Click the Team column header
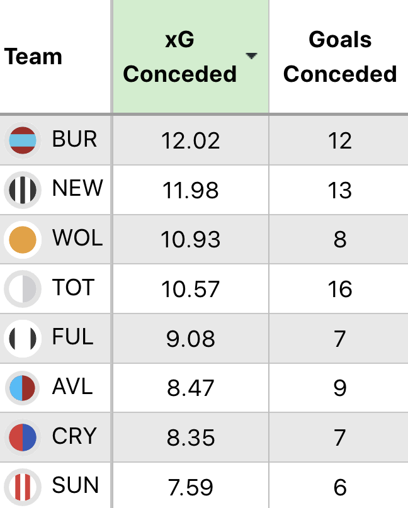The image size is (408, 508). [33, 57]
